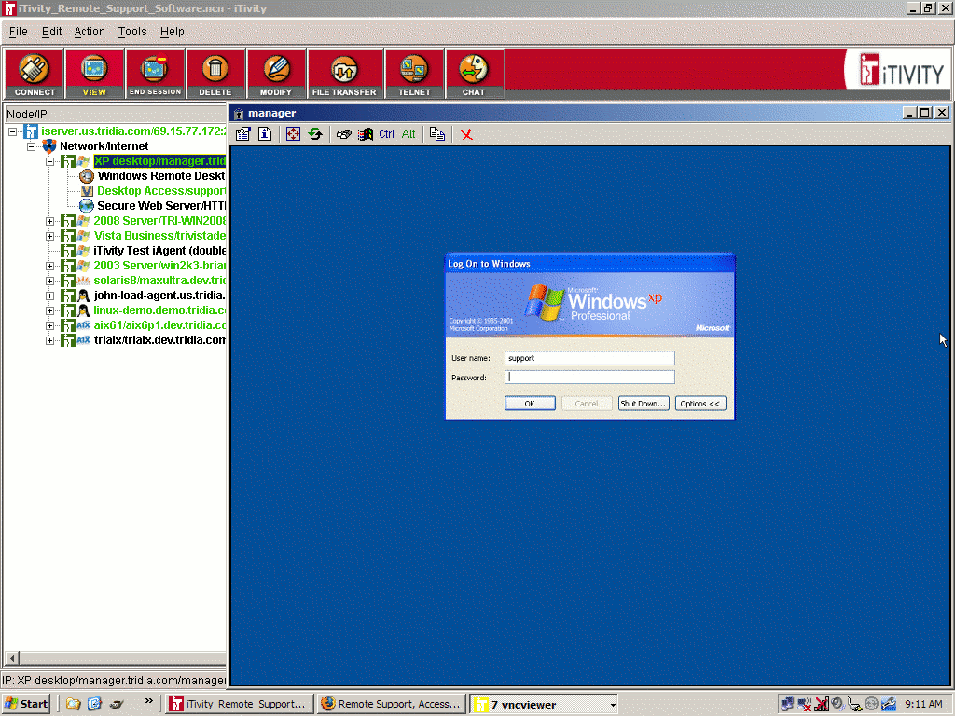Select Network/Internet tree label
Image resolution: width=955 pixels, height=716 pixels.
(104, 146)
